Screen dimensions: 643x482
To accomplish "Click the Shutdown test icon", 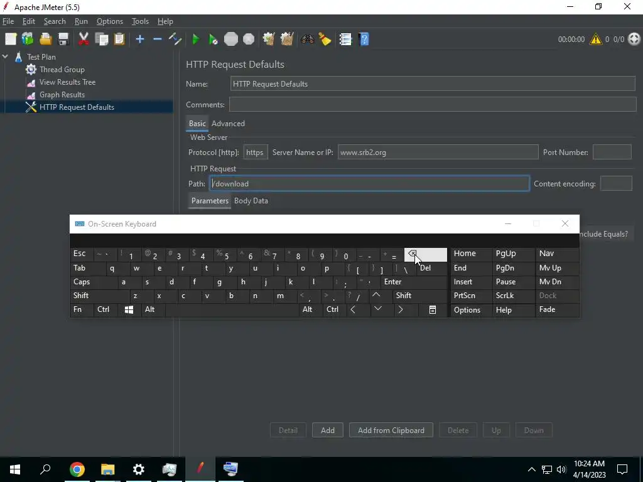I will point(249,40).
